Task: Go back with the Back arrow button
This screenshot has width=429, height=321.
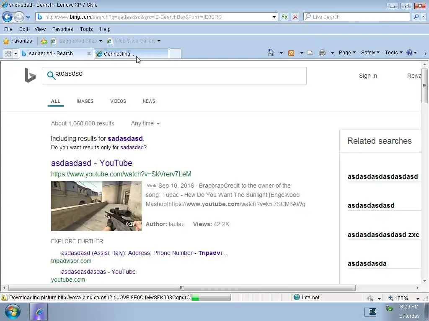Action: pyautogui.click(x=8, y=17)
